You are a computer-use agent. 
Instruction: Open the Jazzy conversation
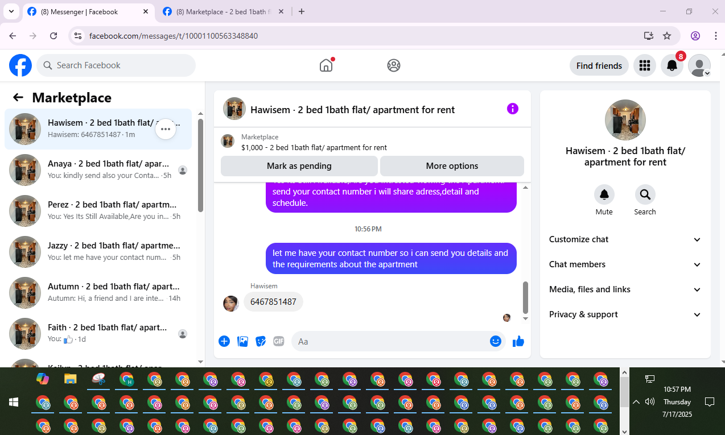click(x=98, y=252)
